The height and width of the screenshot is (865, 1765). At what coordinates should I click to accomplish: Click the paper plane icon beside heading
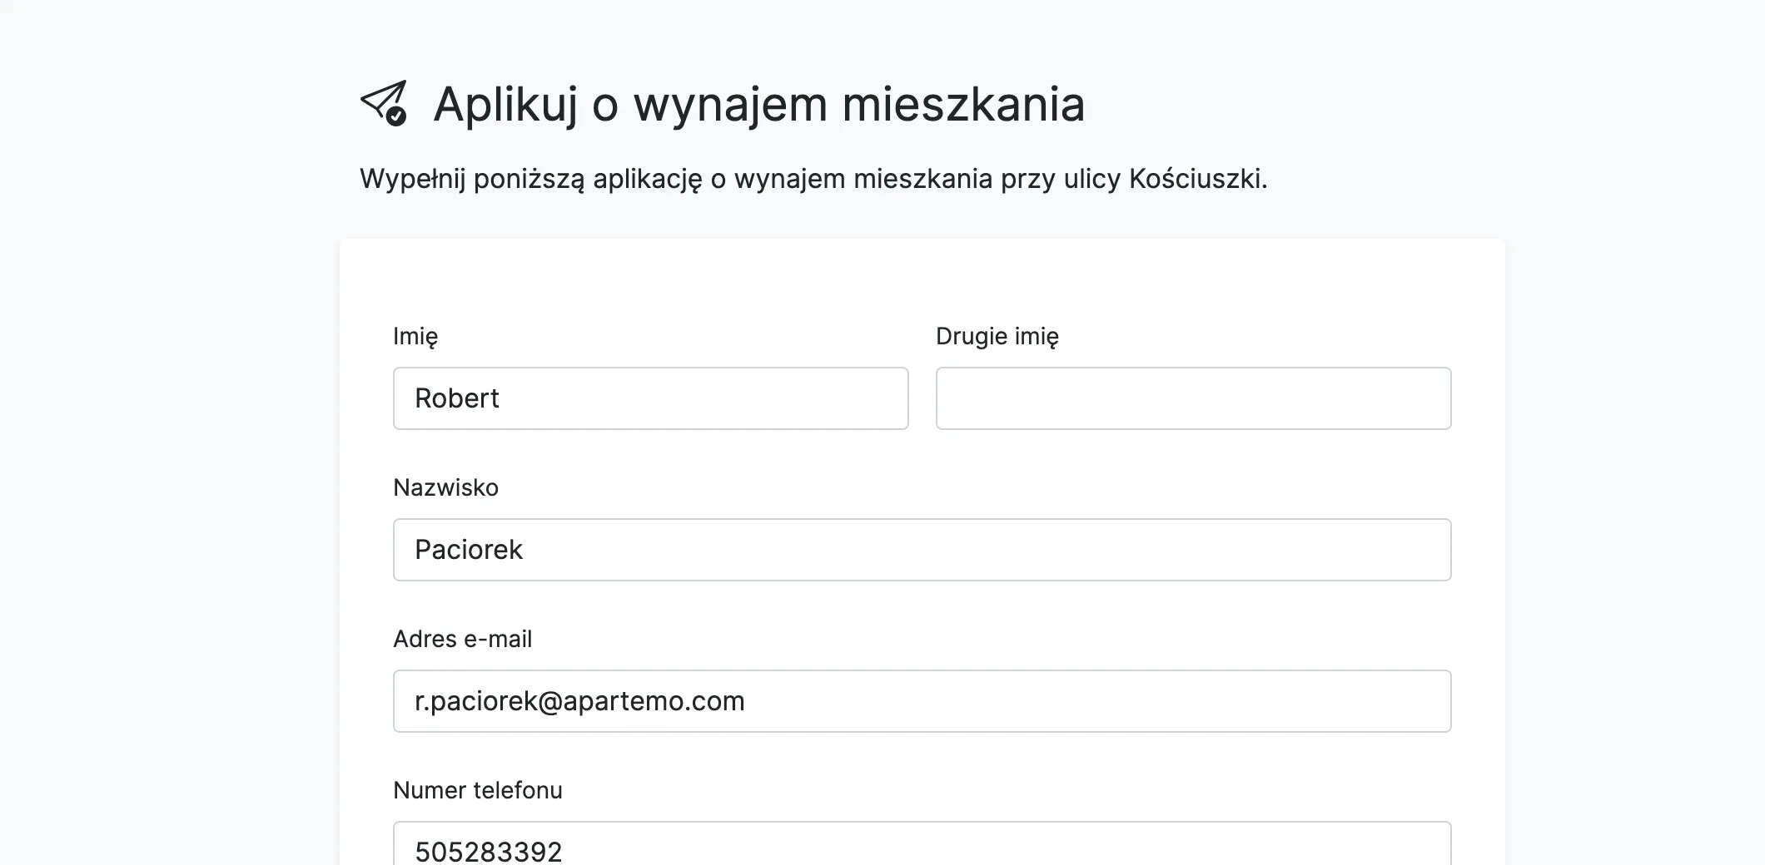pyautogui.click(x=381, y=101)
